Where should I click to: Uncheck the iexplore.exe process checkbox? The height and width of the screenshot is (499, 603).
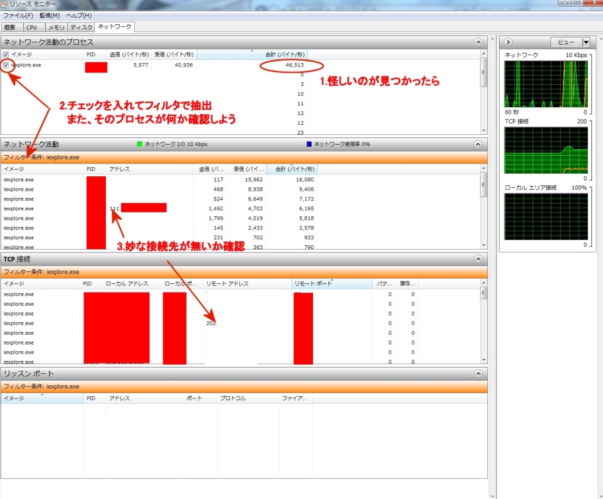point(6,65)
